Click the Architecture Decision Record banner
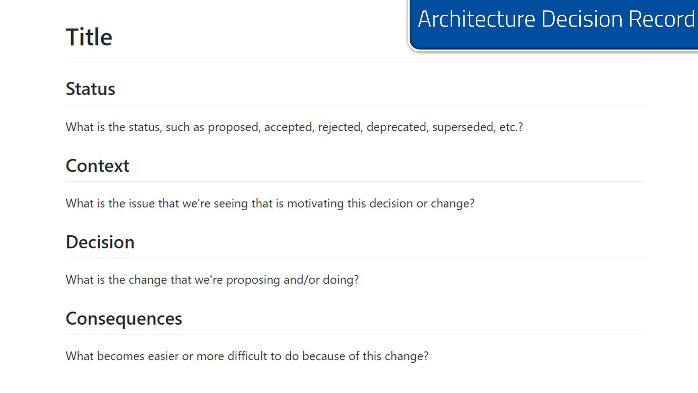The image size is (698, 393). [556, 19]
